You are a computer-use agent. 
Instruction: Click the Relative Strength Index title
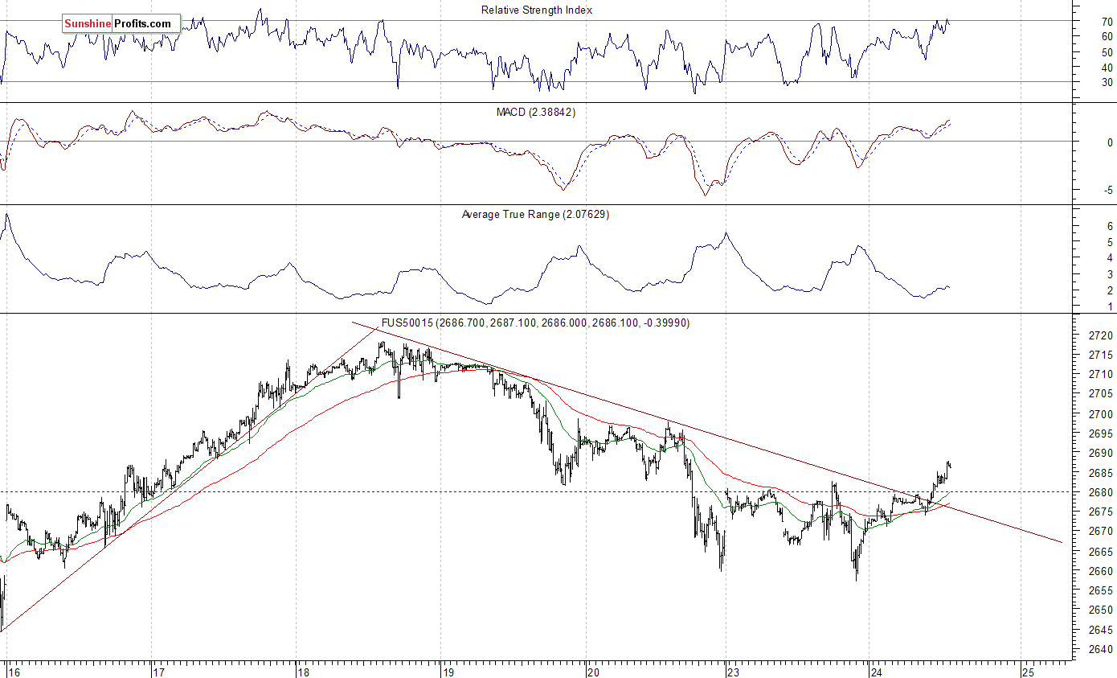point(537,10)
